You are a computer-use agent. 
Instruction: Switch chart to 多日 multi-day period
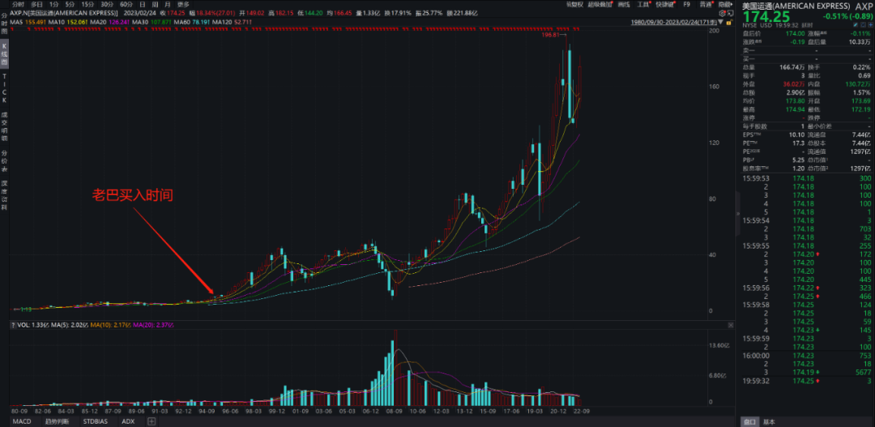point(36,5)
